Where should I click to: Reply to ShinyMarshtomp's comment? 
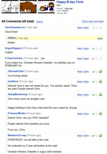pyautogui.click(x=80, y=95)
